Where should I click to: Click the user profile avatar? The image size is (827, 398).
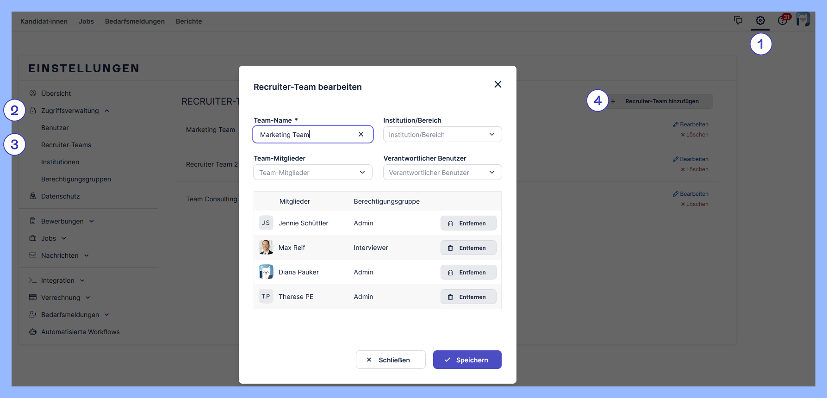coord(803,19)
